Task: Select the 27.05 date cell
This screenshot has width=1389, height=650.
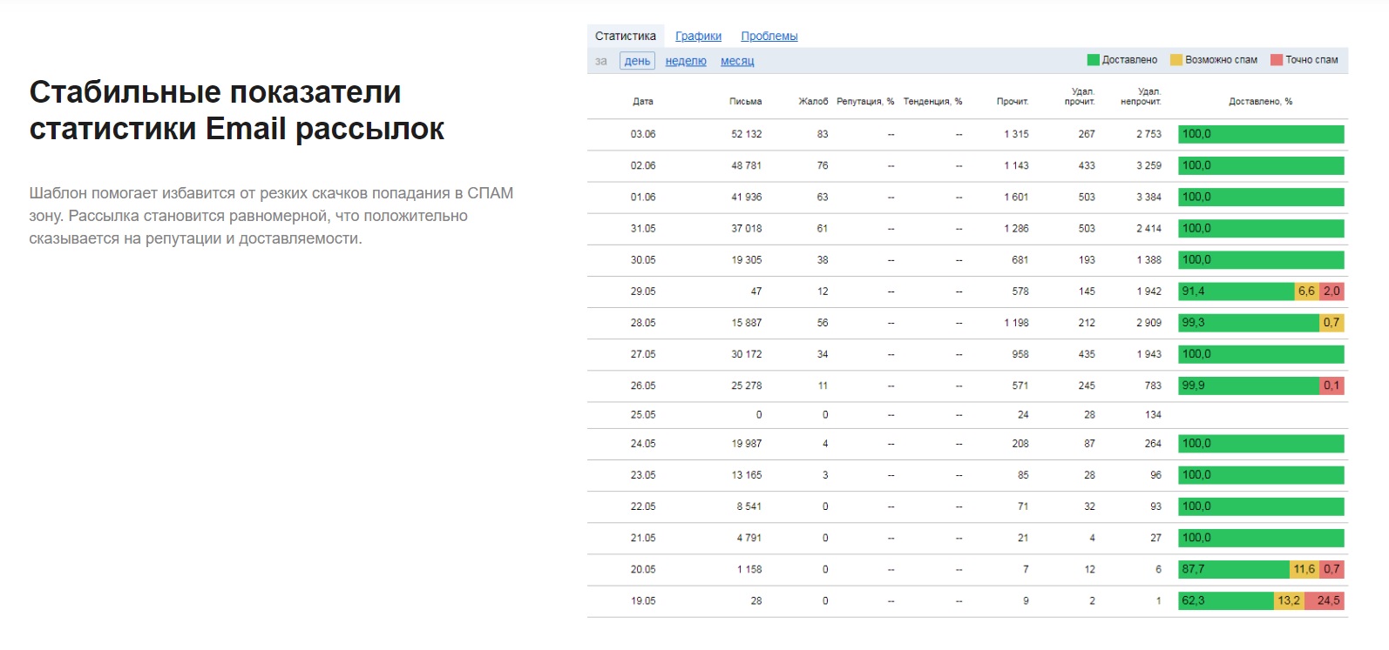Action: [x=643, y=354]
